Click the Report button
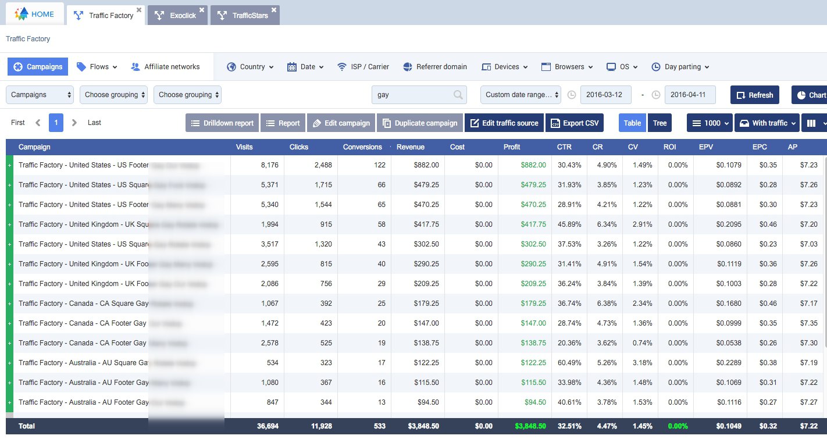The height and width of the screenshot is (439, 827). tap(283, 123)
